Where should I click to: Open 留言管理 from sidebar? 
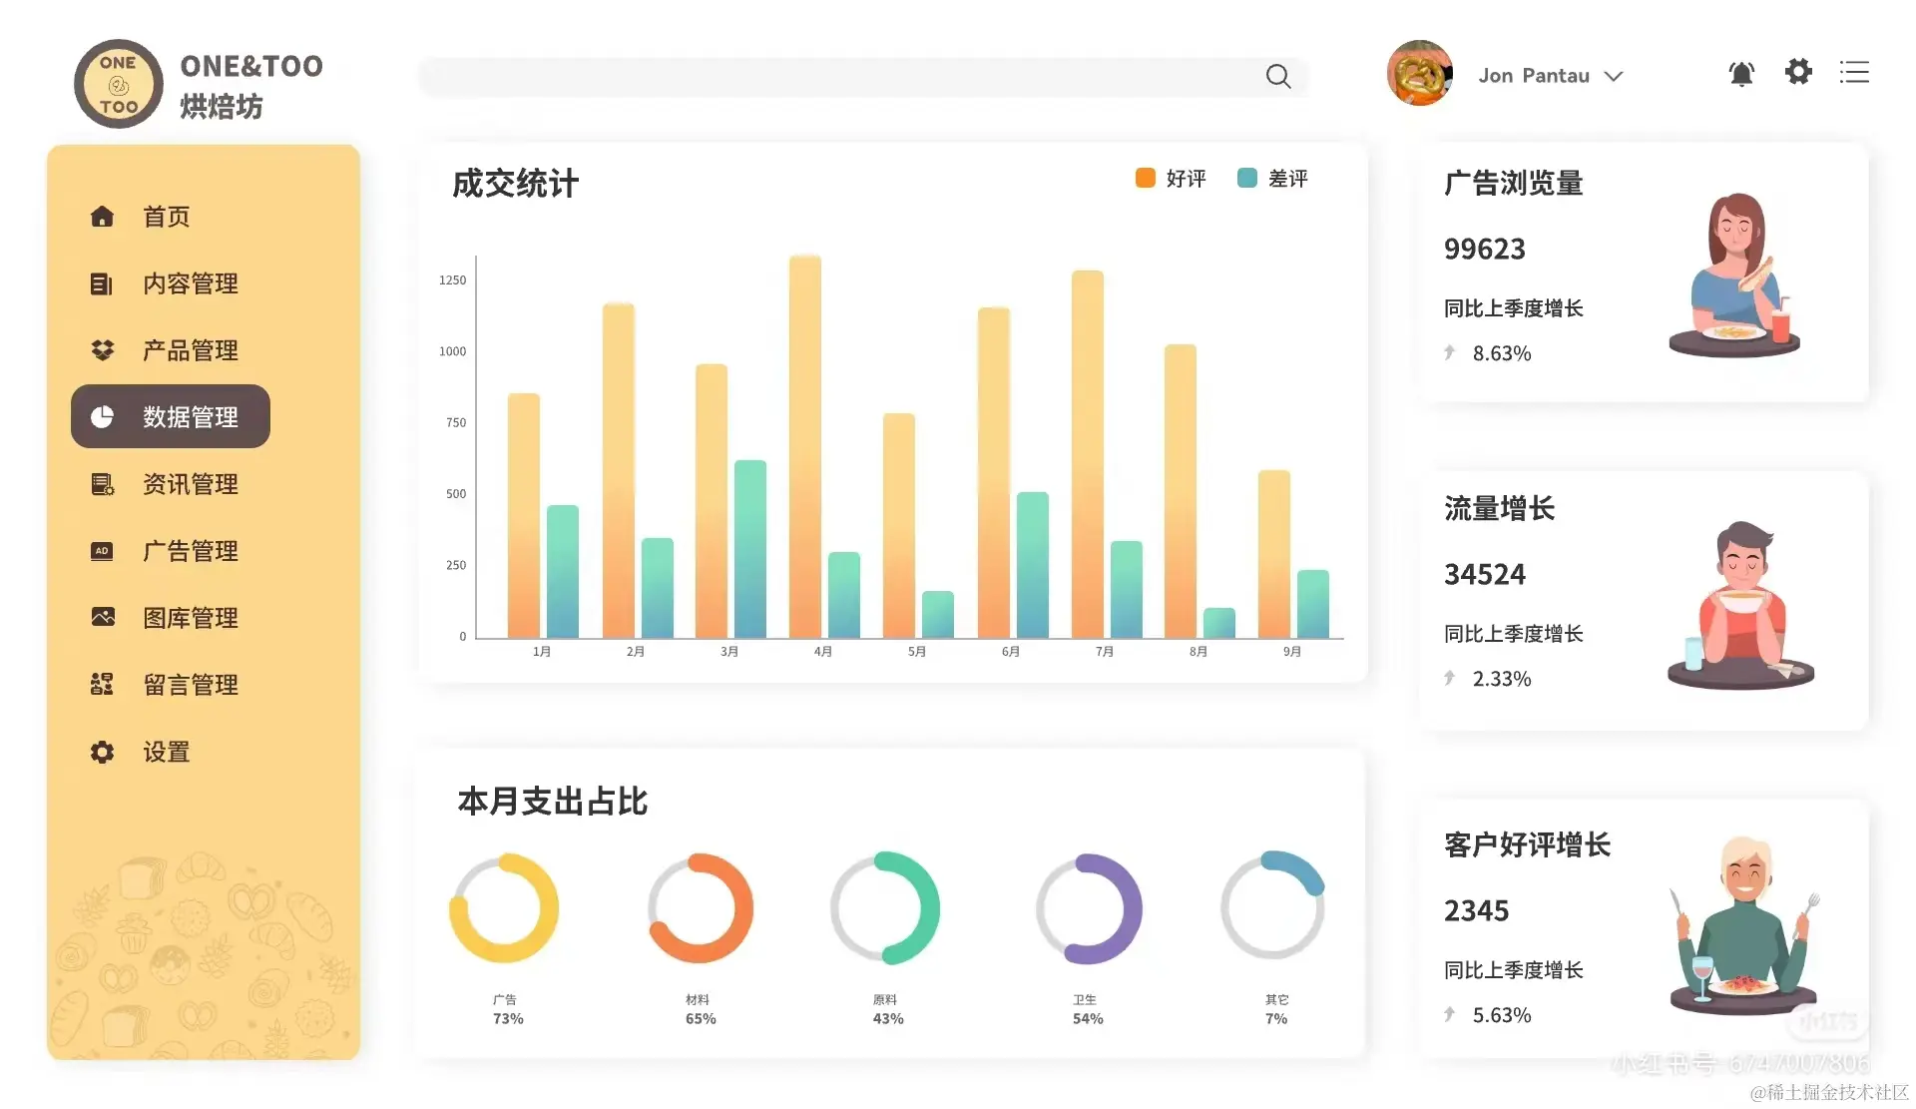(190, 685)
